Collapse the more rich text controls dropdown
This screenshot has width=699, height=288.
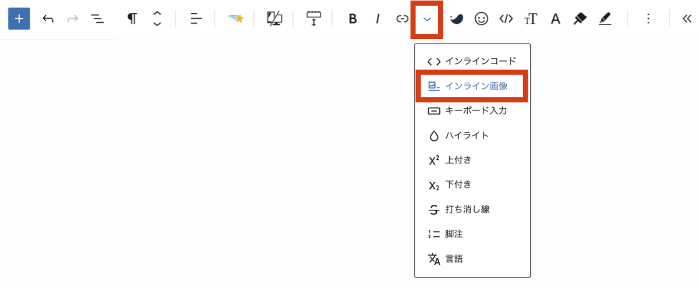pos(427,19)
